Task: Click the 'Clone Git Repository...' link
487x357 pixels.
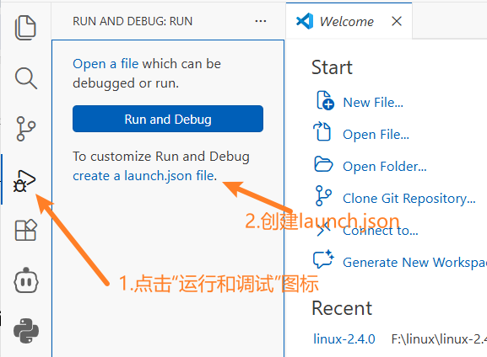Action: coord(409,199)
